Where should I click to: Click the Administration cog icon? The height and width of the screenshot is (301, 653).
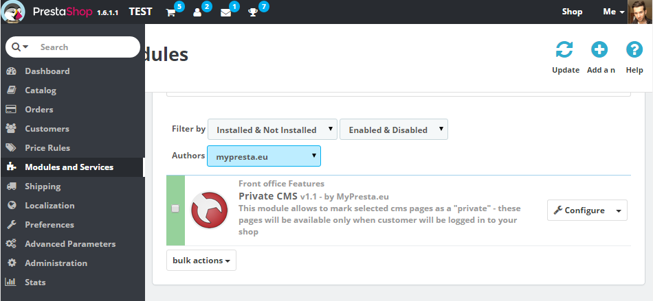[12, 263]
